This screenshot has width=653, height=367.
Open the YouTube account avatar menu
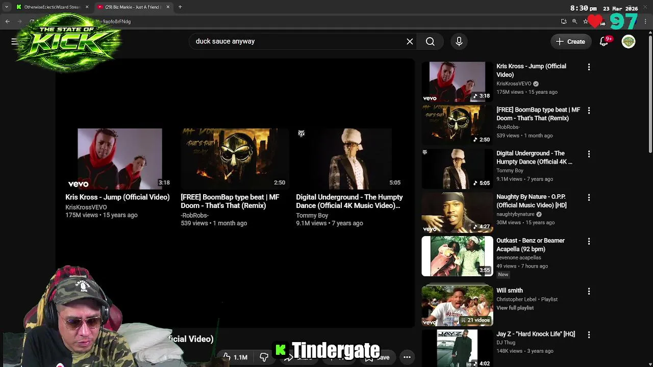[629, 41]
